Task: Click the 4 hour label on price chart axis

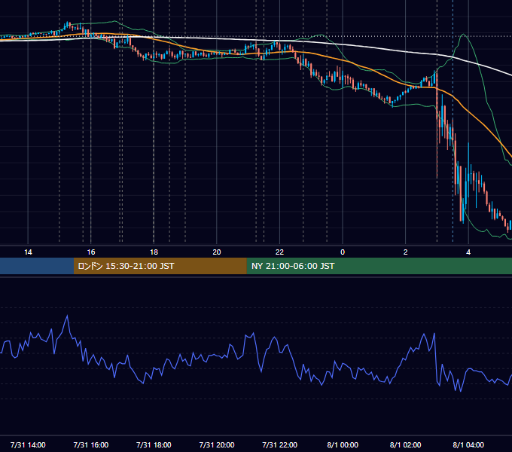Action: 468,252
